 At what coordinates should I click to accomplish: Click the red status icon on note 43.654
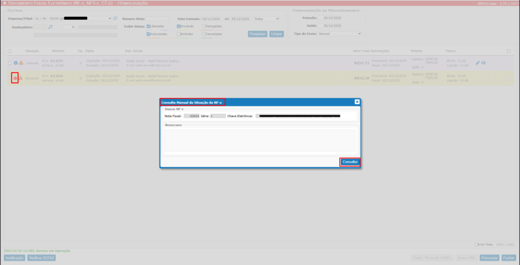15,78
